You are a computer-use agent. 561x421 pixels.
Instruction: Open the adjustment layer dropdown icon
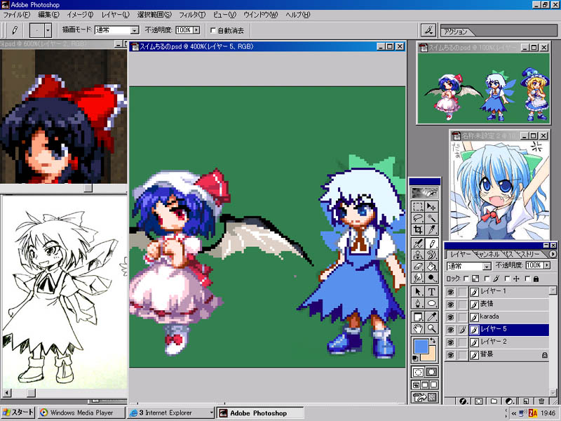coord(510,401)
